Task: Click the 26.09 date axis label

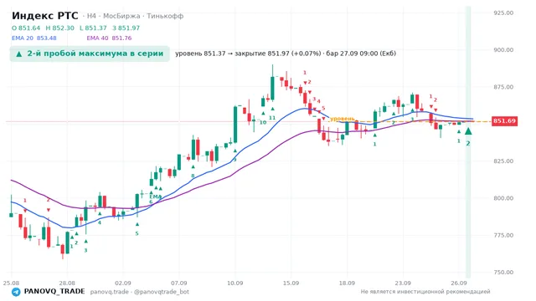Action: [459, 283]
